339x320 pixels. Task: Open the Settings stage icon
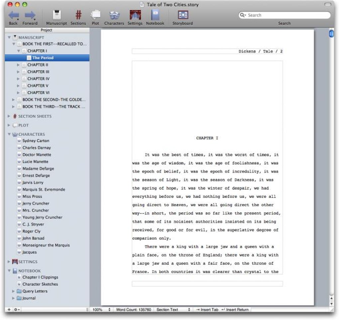(135, 15)
